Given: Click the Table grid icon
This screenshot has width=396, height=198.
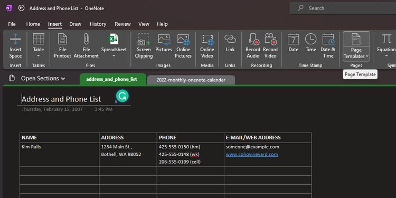Looking at the screenshot, I should [x=39, y=39].
